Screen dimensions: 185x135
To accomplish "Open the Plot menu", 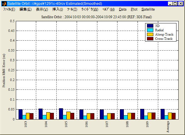I will pyautogui.click(x=134, y=9).
